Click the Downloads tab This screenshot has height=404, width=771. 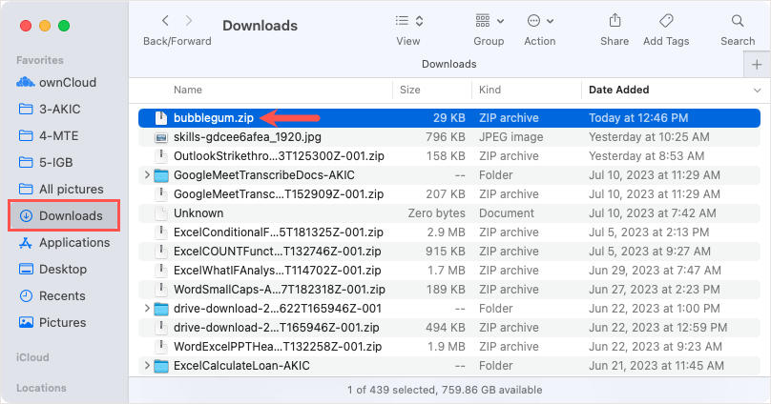448,64
